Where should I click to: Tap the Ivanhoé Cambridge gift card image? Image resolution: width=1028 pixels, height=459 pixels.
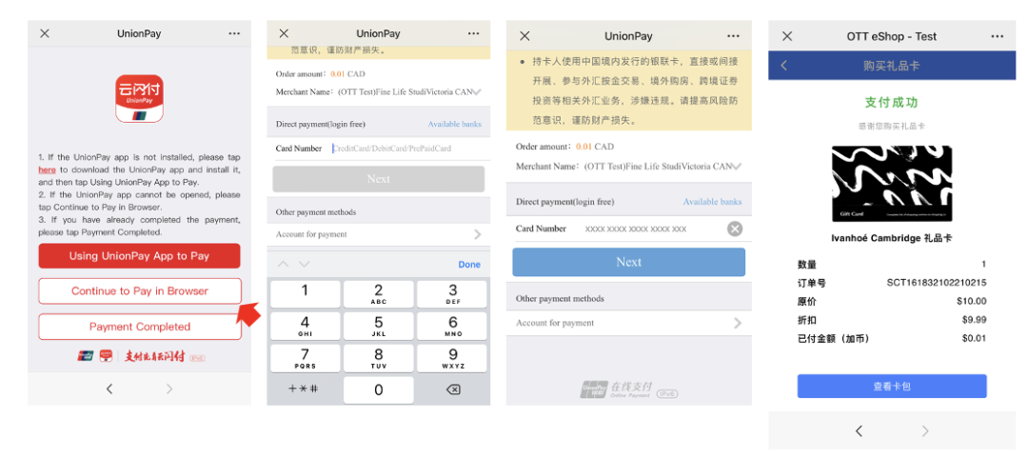[x=892, y=183]
